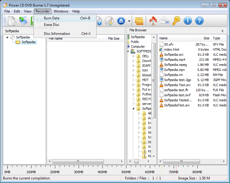Select the Softpedia disc root in compilation tree
Screen dimensions: 230x183
click(x=23, y=37)
